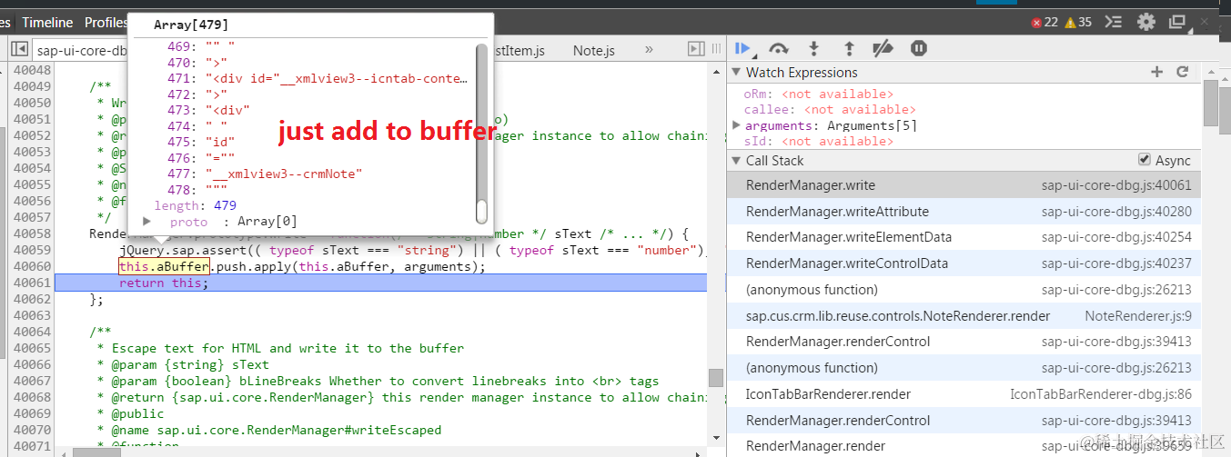Open the Note.js file tab
The image size is (1231, 457).
594,51
